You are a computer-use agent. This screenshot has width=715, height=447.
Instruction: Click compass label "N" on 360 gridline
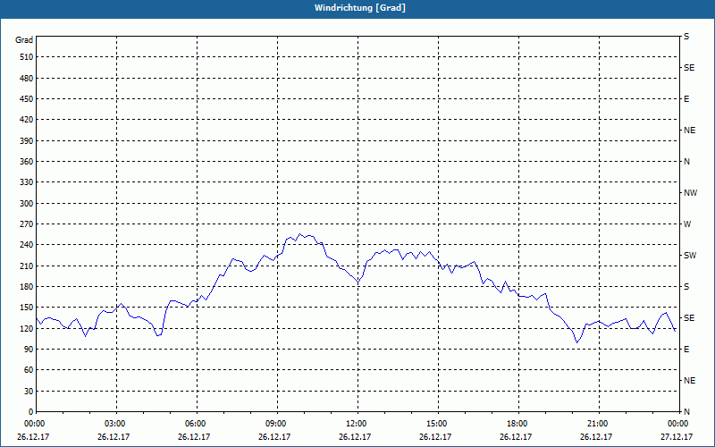(x=686, y=162)
